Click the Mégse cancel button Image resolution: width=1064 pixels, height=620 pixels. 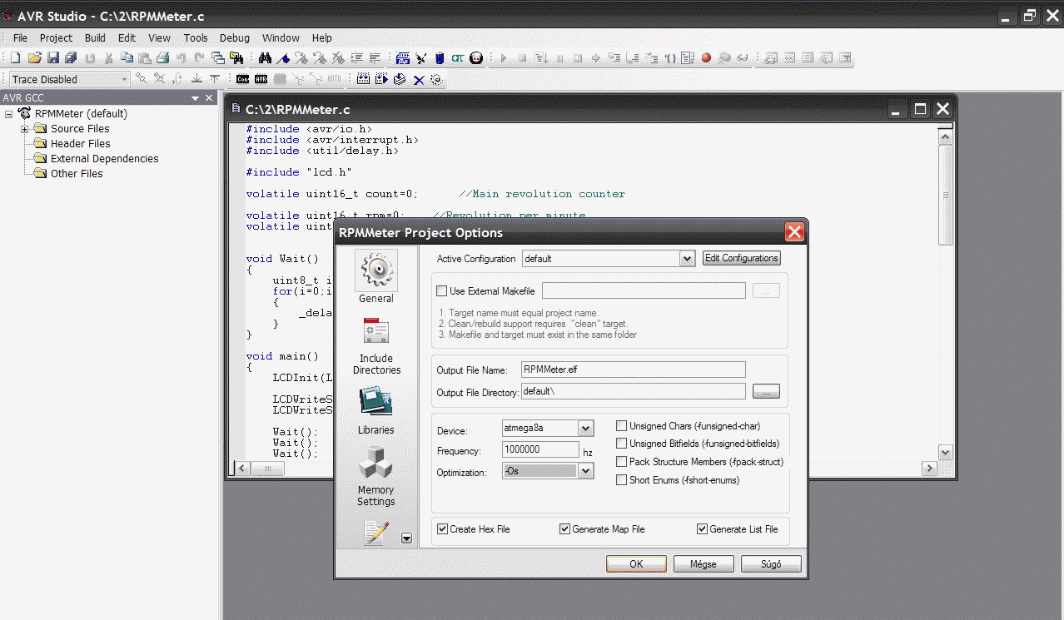tap(704, 563)
